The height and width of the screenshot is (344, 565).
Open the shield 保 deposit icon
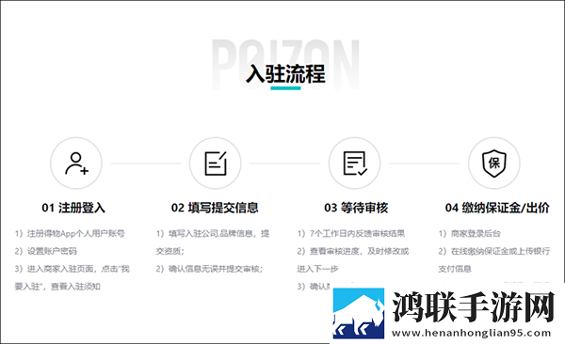point(494,164)
